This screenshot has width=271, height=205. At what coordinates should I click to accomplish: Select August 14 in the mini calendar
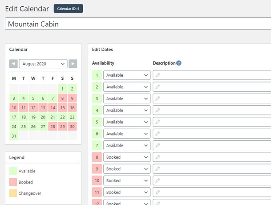click(53, 107)
